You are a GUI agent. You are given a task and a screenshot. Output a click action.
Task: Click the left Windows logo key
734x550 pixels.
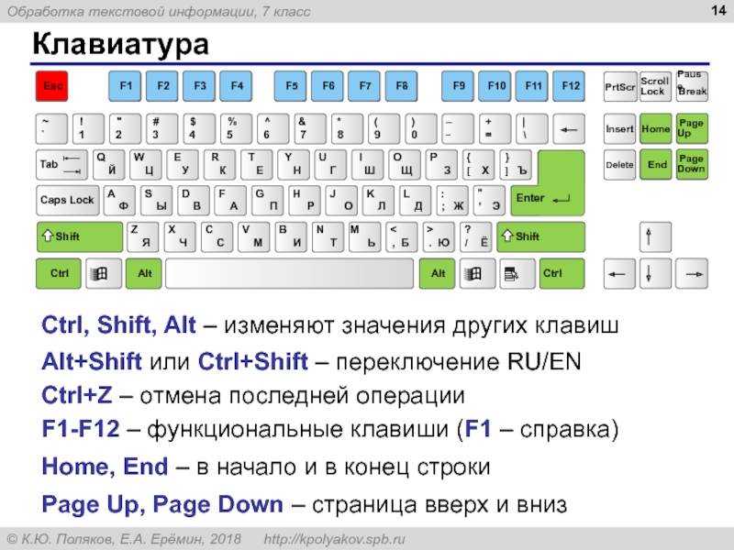click(104, 273)
